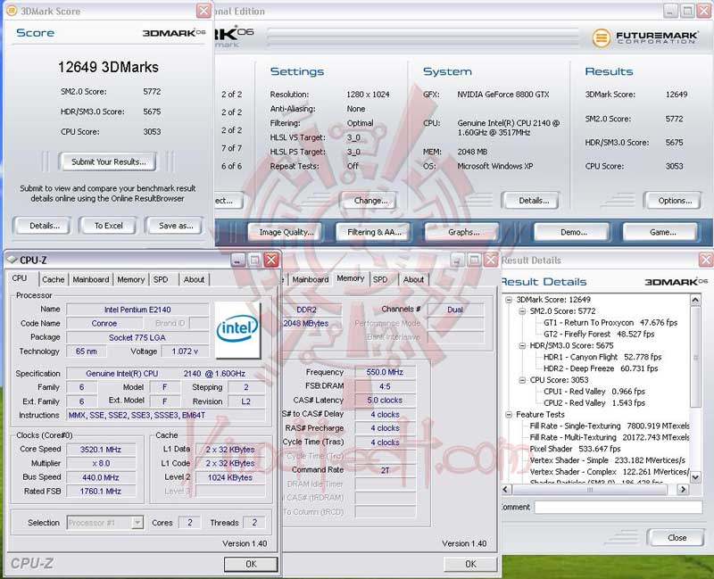Image resolution: width=714 pixels, height=579 pixels.
Task: Click 'Intel Pentium E2140' name field
Action: click(x=137, y=310)
